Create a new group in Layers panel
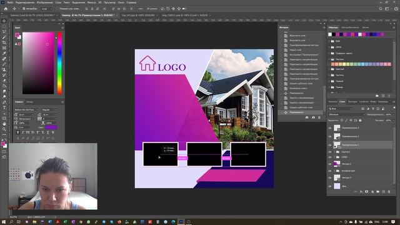The image size is (400, 225). [x=377, y=192]
